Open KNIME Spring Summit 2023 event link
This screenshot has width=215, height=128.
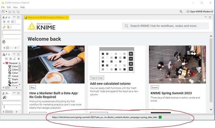(x=171, y=93)
